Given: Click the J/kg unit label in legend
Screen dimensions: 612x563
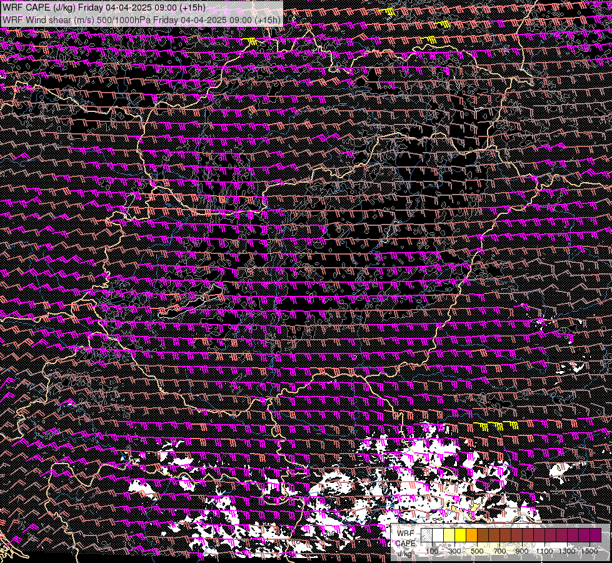Looking at the screenshot, I should pos(405,554).
